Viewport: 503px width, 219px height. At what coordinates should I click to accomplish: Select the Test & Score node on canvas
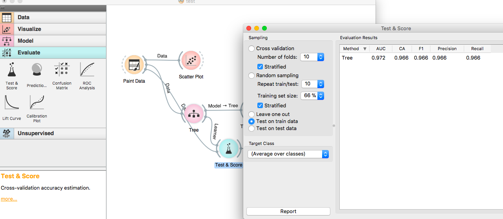229,149
